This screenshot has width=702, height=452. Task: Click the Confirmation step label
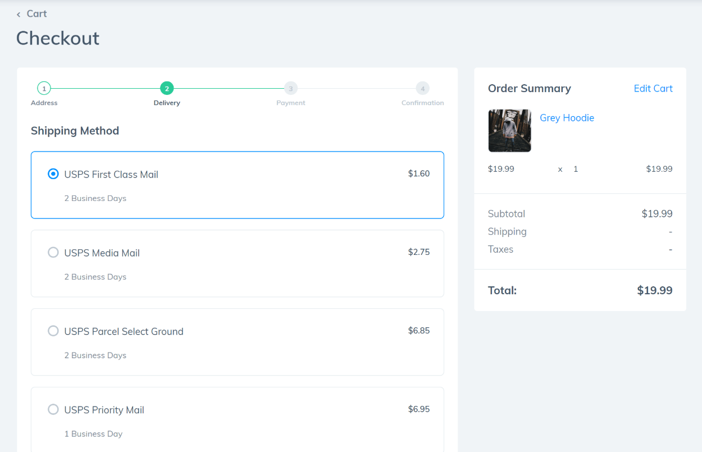pos(422,103)
